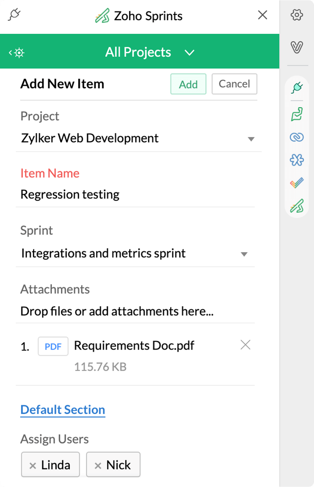Viewport: 314px width, 487px height.
Task: Expand the Project dropdown
Action: tap(251, 139)
